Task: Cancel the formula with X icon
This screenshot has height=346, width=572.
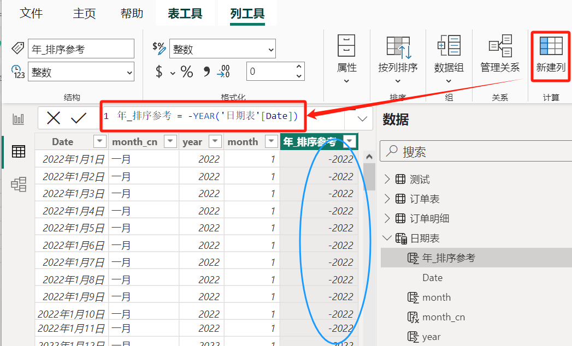Action: (x=53, y=118)
